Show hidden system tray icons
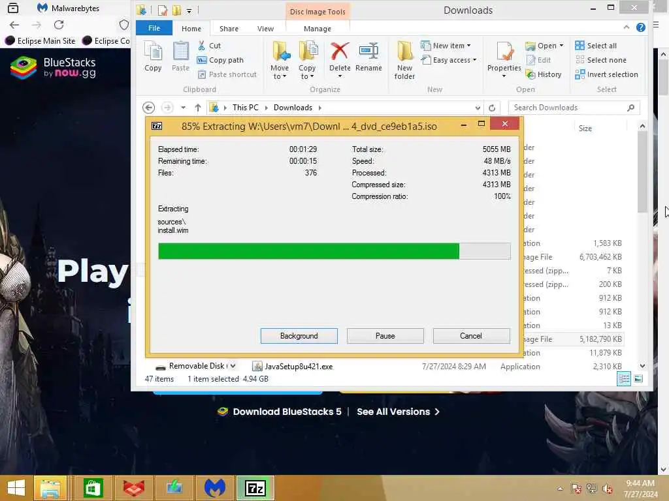 tap(560, 489)
